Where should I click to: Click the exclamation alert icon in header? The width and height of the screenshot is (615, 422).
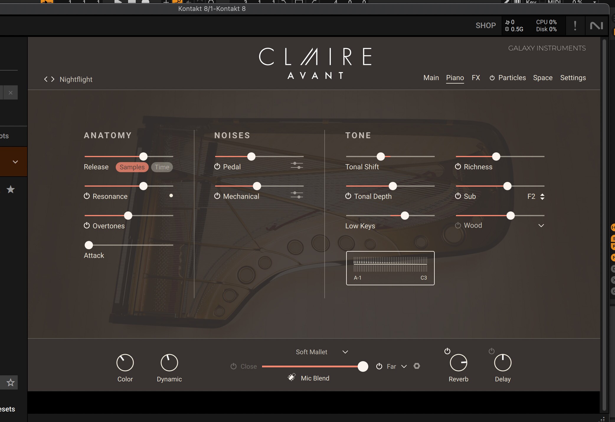(575, 26)
